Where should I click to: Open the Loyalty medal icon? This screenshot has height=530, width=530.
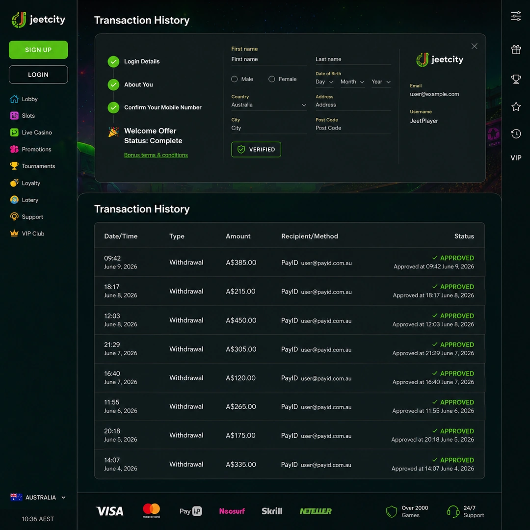coord(14,183)
